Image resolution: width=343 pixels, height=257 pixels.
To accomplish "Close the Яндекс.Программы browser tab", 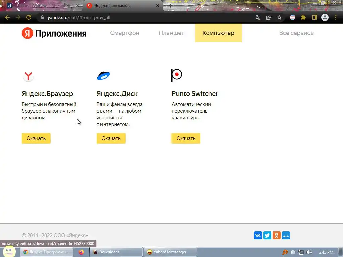I will (x=158, y=6).
